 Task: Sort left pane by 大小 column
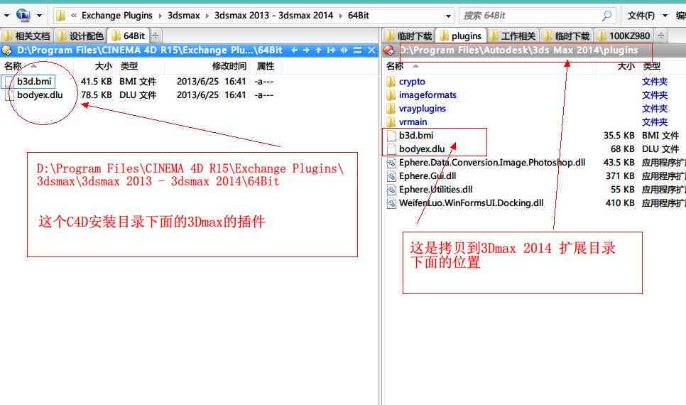click(x=103, y=66)
